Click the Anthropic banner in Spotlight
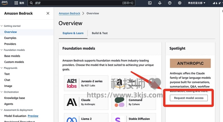The width and height of the screenshot is (223, 122). (x=190, y=63)
